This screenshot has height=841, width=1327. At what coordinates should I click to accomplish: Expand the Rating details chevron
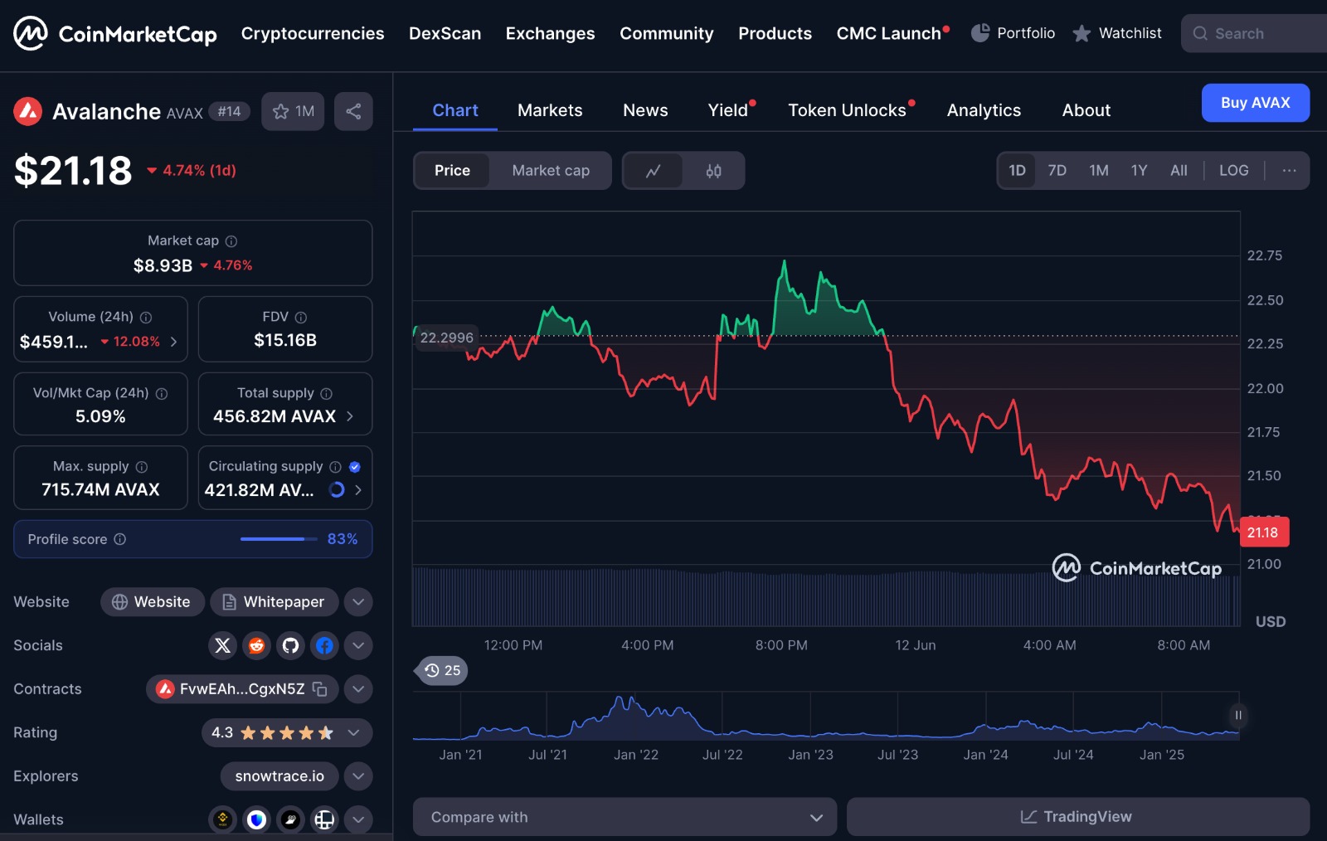pos(354,732)
